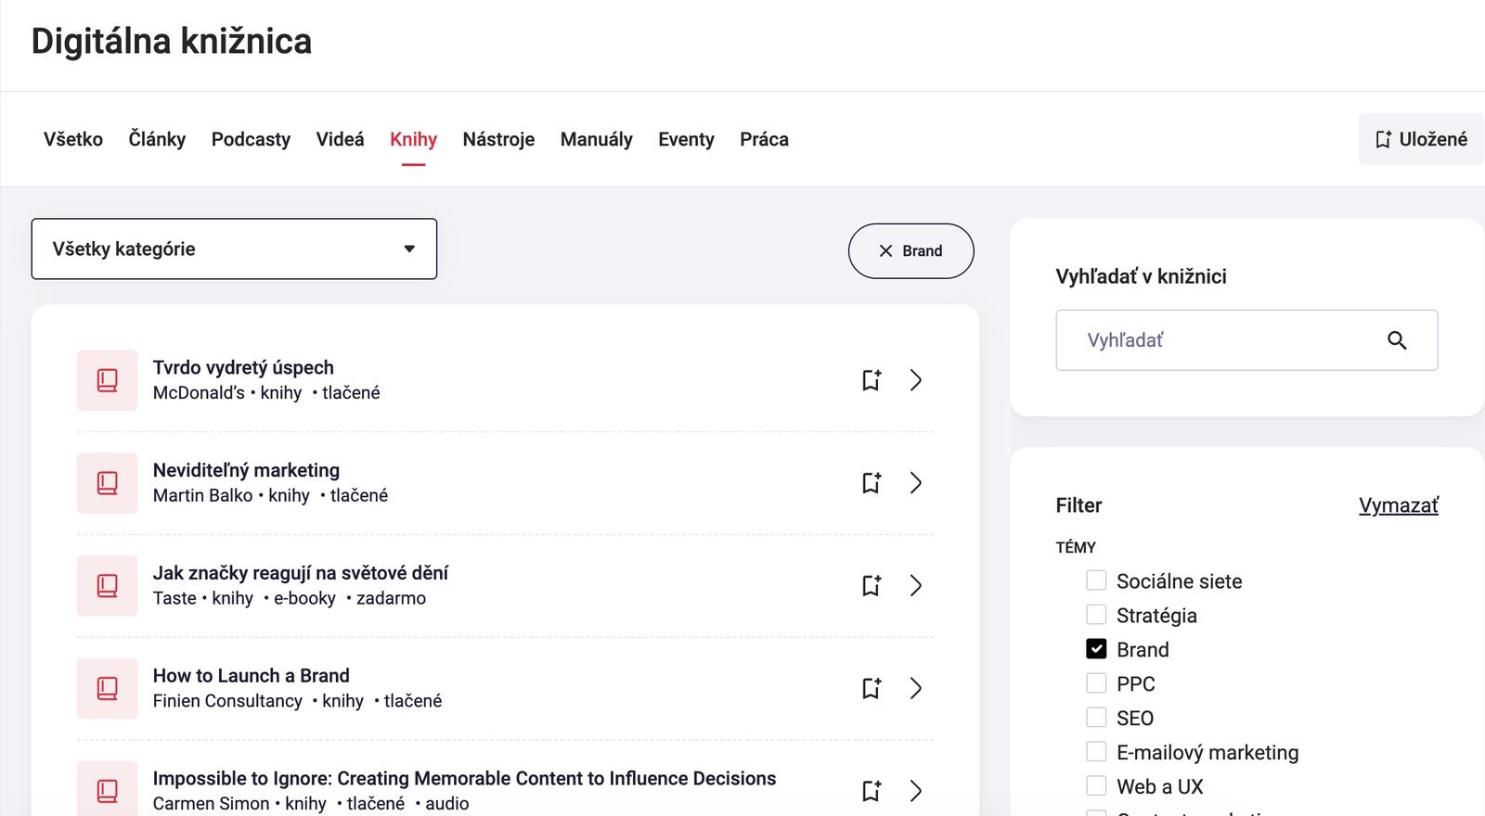This screenshot has height=816, width=1485.
Task: Open book icon for Tvrdo vydretý úspech
Action: pos(108,380)
